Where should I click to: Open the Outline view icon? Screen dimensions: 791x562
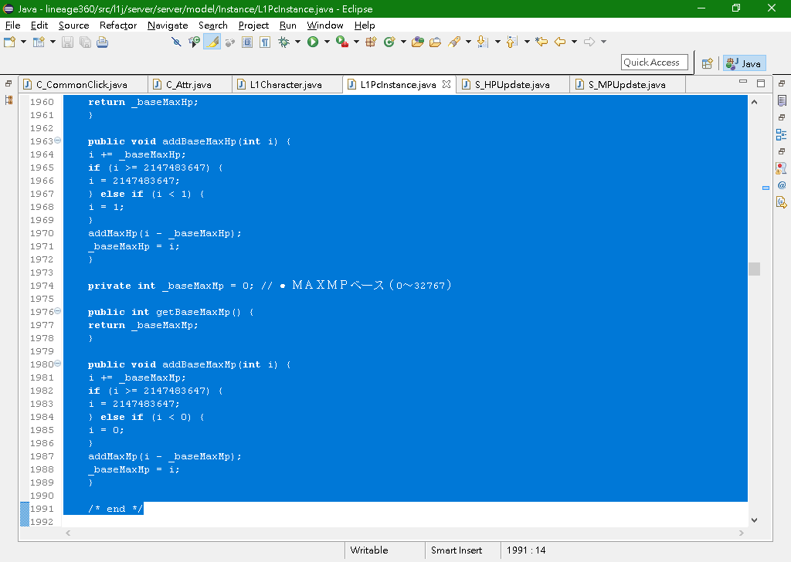pyautogui.click(x=782, y=134)
